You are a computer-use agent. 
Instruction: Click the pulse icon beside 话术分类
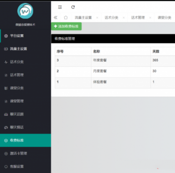tap(6, 62)
